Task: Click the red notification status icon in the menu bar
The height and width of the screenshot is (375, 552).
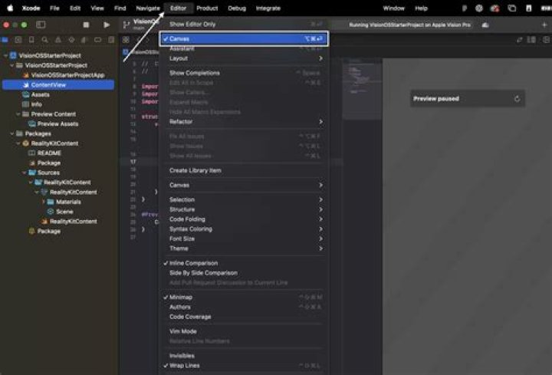Action: (x=495, y=8)
